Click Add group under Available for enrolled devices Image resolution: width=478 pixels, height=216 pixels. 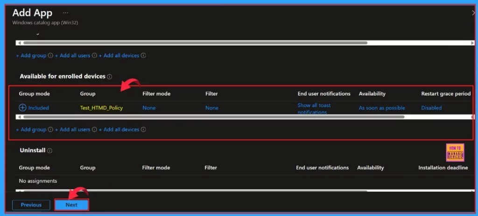pos(31,129)
